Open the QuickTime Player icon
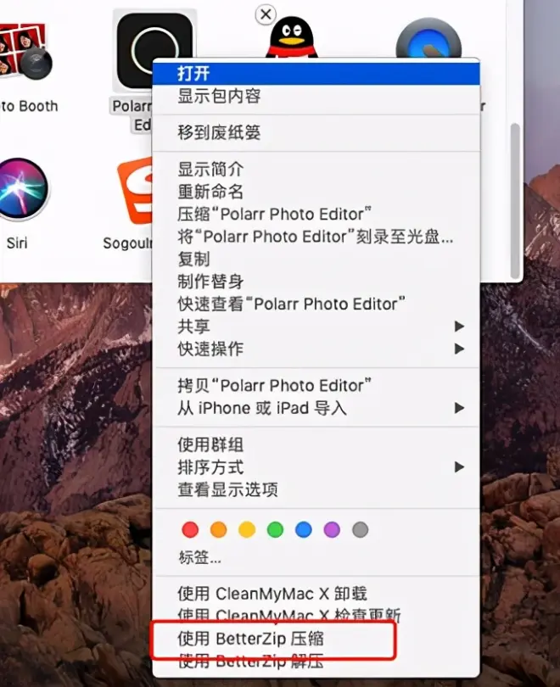This screenshot has height=687, width=560. point(428,39)
